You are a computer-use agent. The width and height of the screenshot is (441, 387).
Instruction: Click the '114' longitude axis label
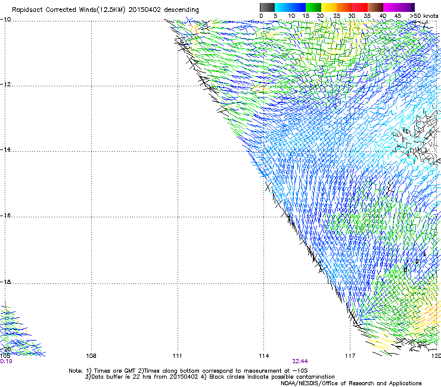(x=264, y=356)
